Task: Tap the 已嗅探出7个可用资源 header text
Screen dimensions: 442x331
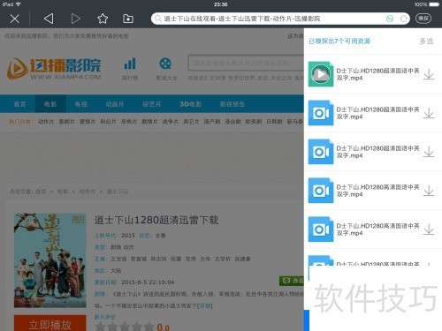Action: (339, 41)
